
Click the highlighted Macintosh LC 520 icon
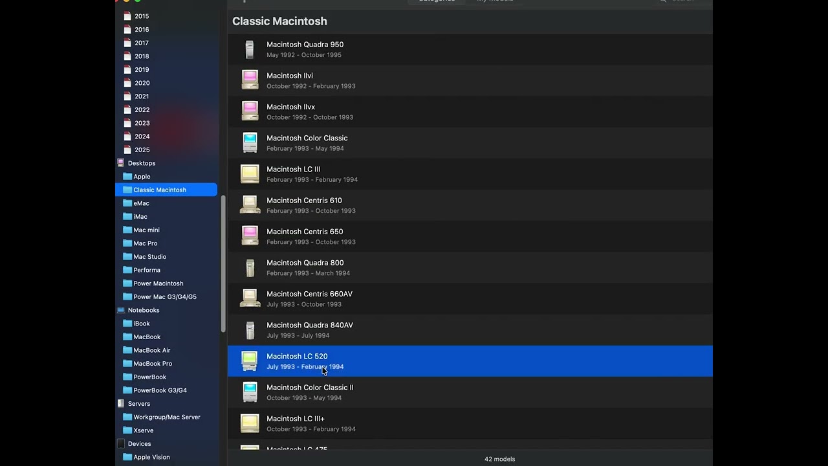point(250,361)
